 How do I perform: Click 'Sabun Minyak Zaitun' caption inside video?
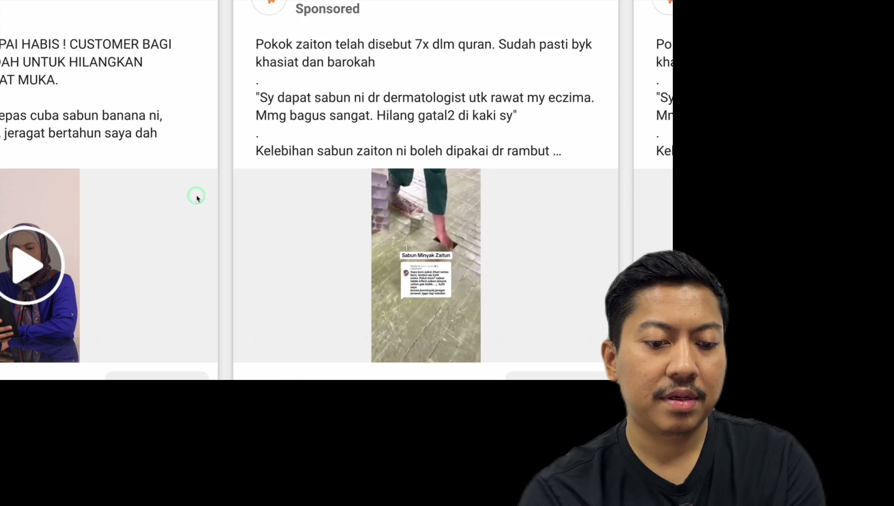[x=426, y=255]
